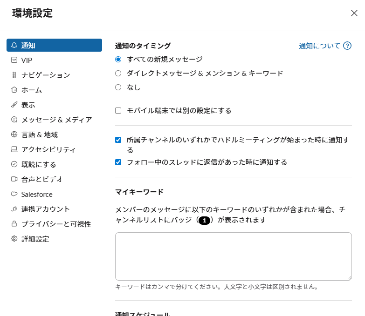Click the paintbrush icon for 表示

[14, 105]
